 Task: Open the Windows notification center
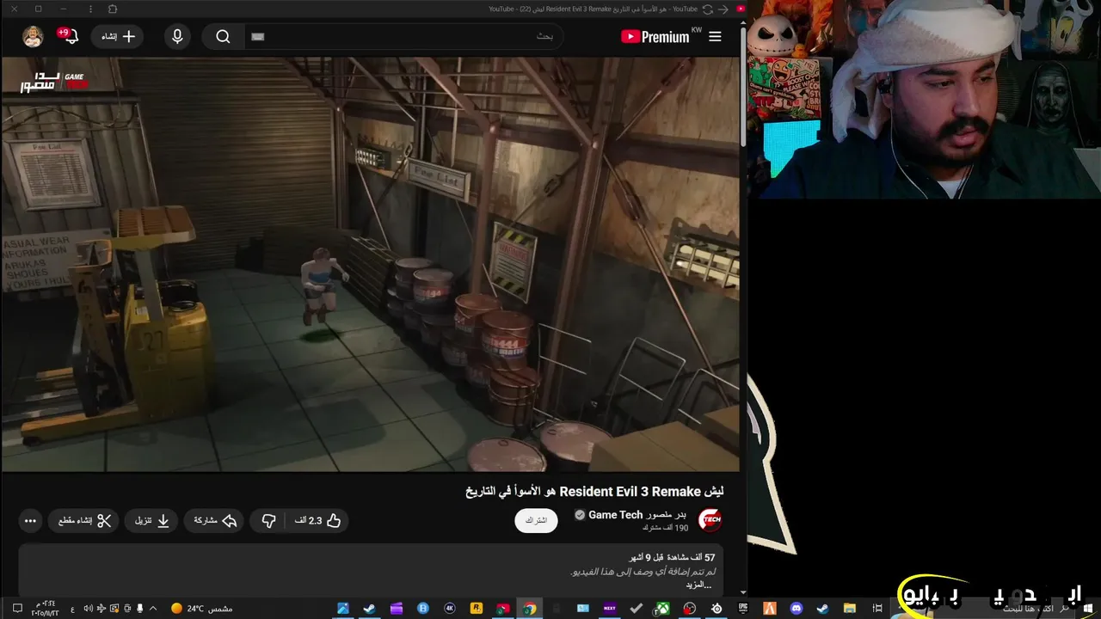16,609
